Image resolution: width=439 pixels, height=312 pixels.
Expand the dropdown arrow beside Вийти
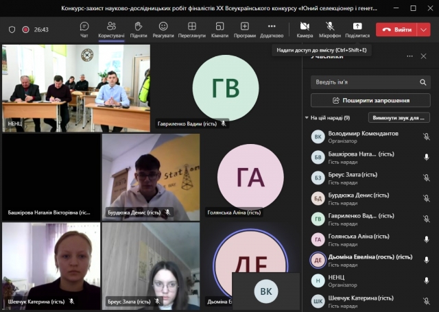(424, 30)
